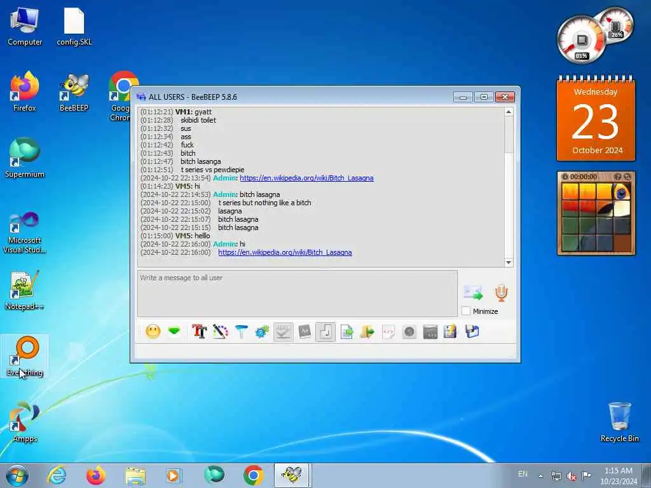The image size is (651, 488).
Task: Select the Google Chrome desktop shortcut
Action: (120, 97)
